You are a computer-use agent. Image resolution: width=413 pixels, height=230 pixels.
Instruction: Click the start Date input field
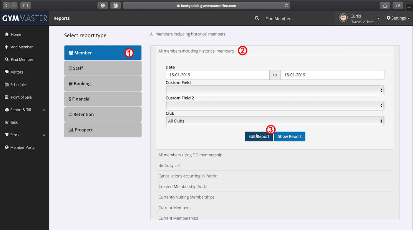(x=217, y=75)
